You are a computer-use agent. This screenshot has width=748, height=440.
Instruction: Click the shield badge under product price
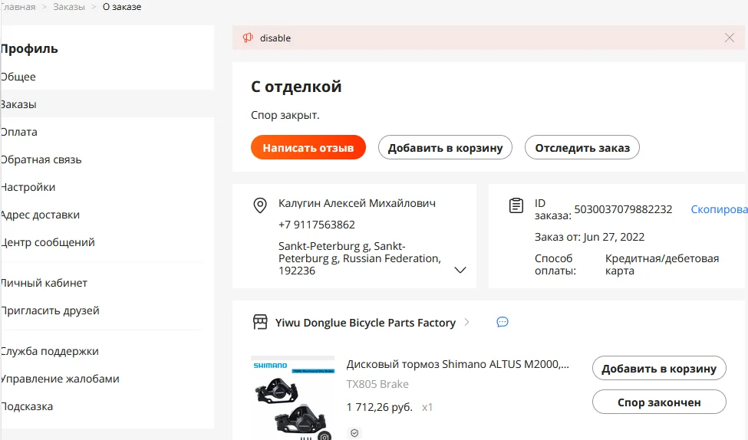pos(354,433)
